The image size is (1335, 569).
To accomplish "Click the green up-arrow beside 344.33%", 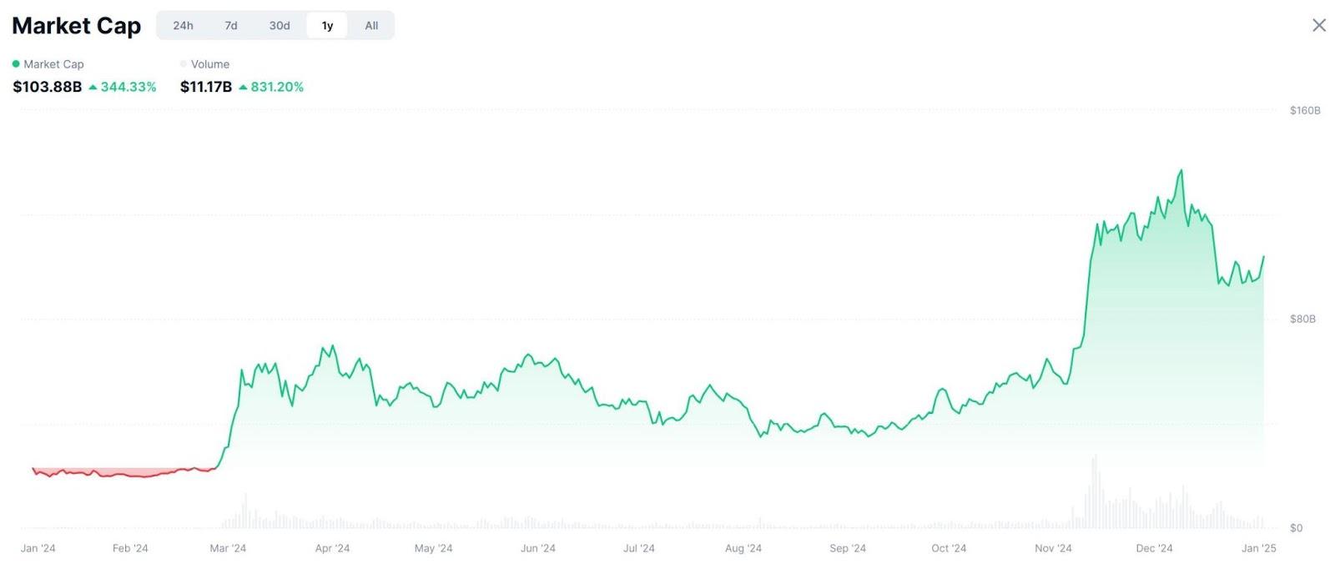I will pyautogui.click(x=93, y=86).
